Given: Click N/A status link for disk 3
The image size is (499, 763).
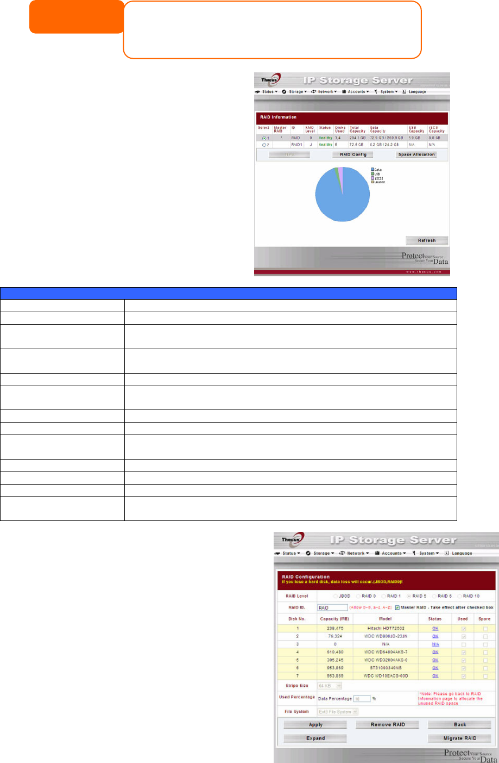Looking at the screenshot, I should (435, 644).
